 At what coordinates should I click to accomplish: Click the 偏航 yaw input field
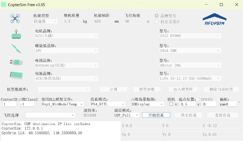pyautogui.click(x=228, y=104)
